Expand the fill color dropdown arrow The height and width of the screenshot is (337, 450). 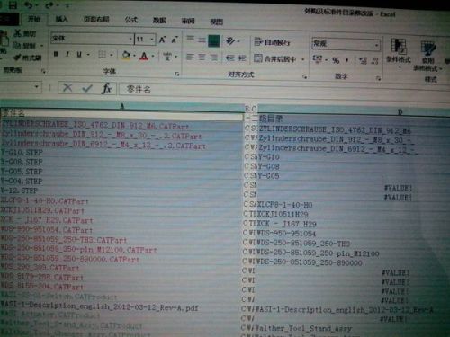click(x=134, y=56)
